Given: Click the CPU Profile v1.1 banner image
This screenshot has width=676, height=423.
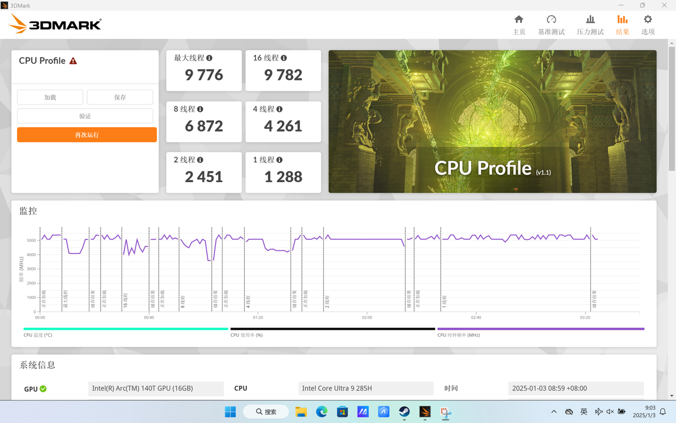Looking at the screenshot, I should click(x=492, y=121).
